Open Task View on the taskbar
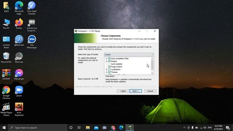Image resolution: width=233 pixels, height=131 pixels. (79, 128)
